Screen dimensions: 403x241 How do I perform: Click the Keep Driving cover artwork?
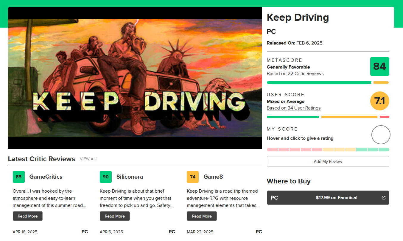coord(135,78)
